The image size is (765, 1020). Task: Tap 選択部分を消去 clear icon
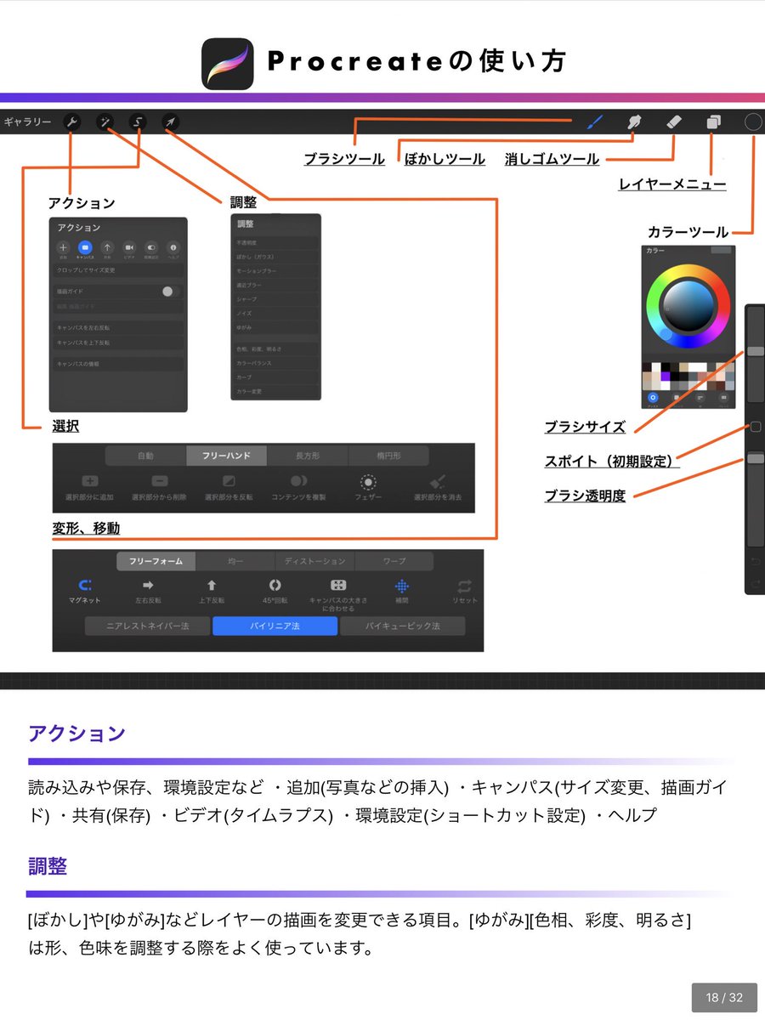tap(438, 481)
